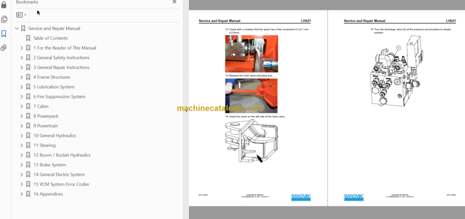Expand 1 For the Reader of This Manual
Viewport: 465px width, 219px height.
point(22,48)
